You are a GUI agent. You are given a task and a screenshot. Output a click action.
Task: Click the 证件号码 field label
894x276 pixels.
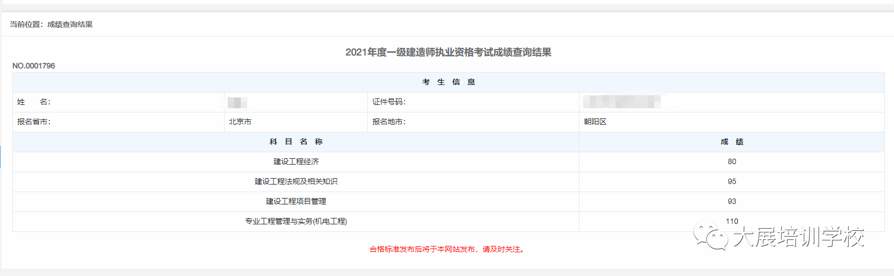389,102
